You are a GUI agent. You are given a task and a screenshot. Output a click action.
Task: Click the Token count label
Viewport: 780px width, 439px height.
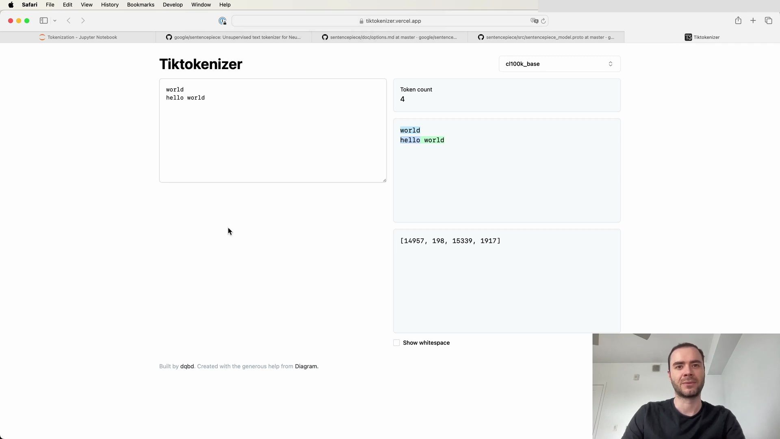coord(416,89)
